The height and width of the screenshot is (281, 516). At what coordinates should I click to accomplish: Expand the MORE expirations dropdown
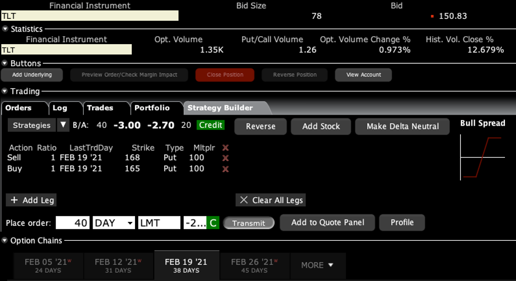click(317, 265)
